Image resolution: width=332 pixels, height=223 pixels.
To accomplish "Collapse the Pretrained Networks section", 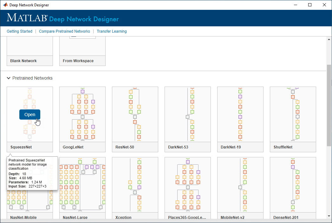I will (8, 78).
